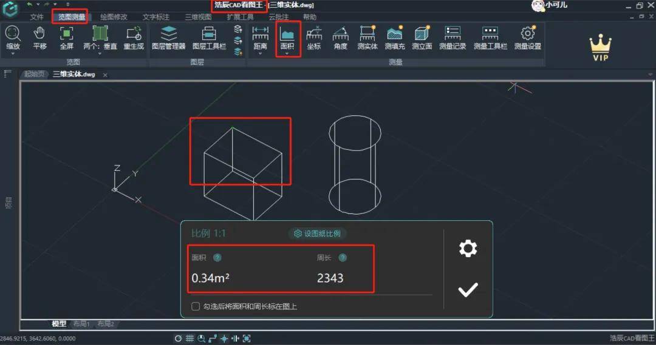Switch to the 云批注 ribbon tab
Image resolution: width=656 pixels, height=345 pixels.
[x=279, y=17]
